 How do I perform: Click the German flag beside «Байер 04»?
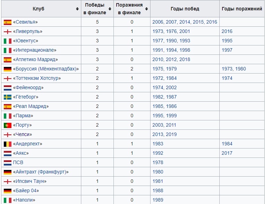tap(8, 191)
